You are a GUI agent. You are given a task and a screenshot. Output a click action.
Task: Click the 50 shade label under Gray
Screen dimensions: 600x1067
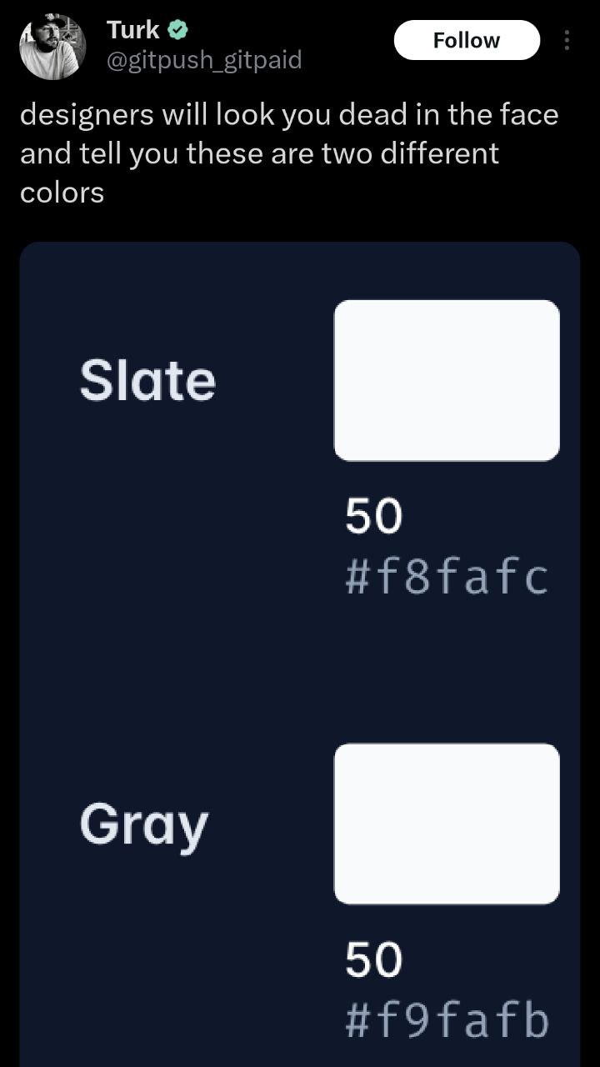pos(373,960)
